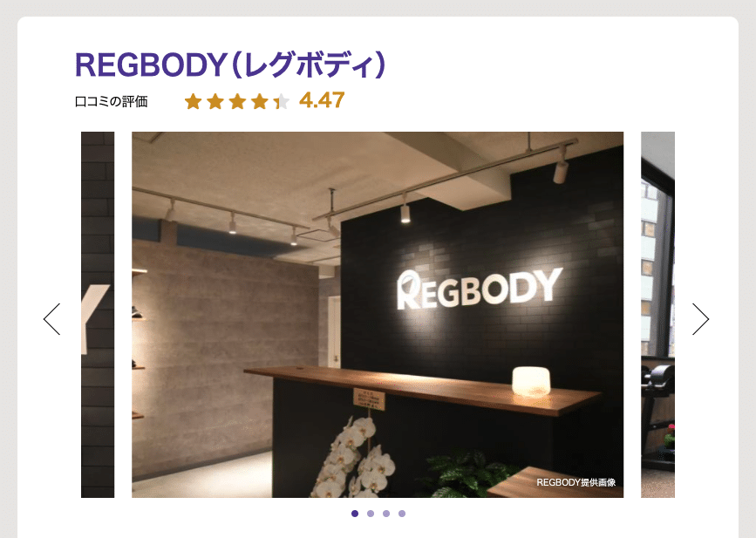
Task: Click the previous slide arrow
Action: pyautogui.click(x=51, y=319)
